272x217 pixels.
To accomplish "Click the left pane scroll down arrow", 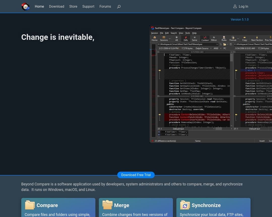I will pos(231,126).
